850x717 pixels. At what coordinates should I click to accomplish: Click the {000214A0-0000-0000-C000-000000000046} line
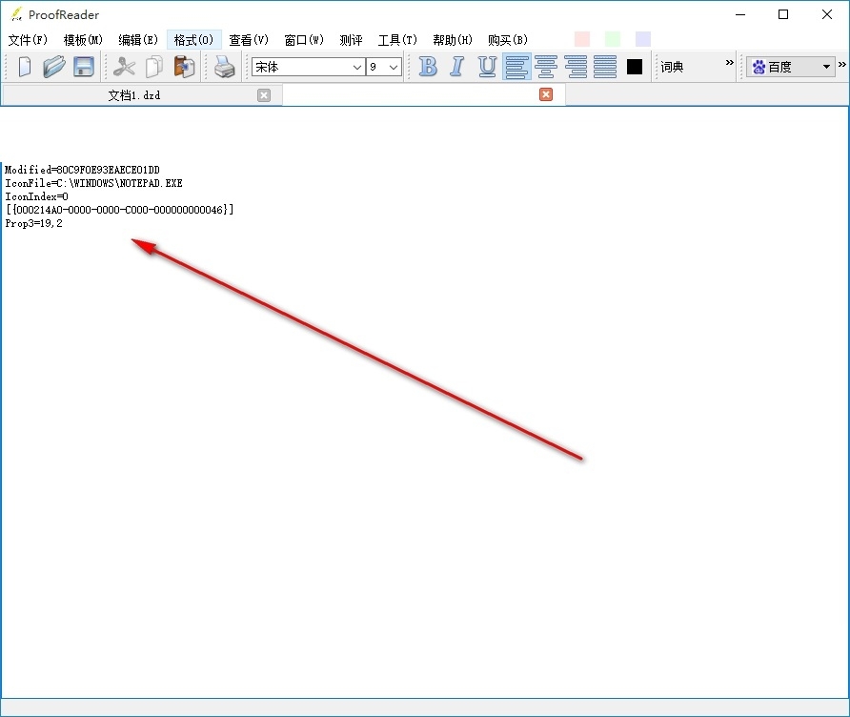pyautogui.click(x=120, y=210)
